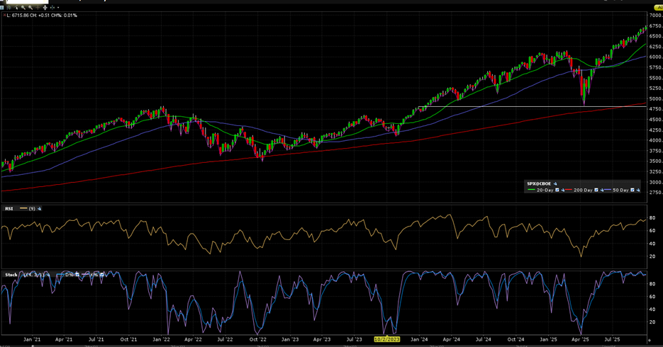Edit SPX@CBOE series via wrench icon
The image size is (663, 347).
(555, 183)
